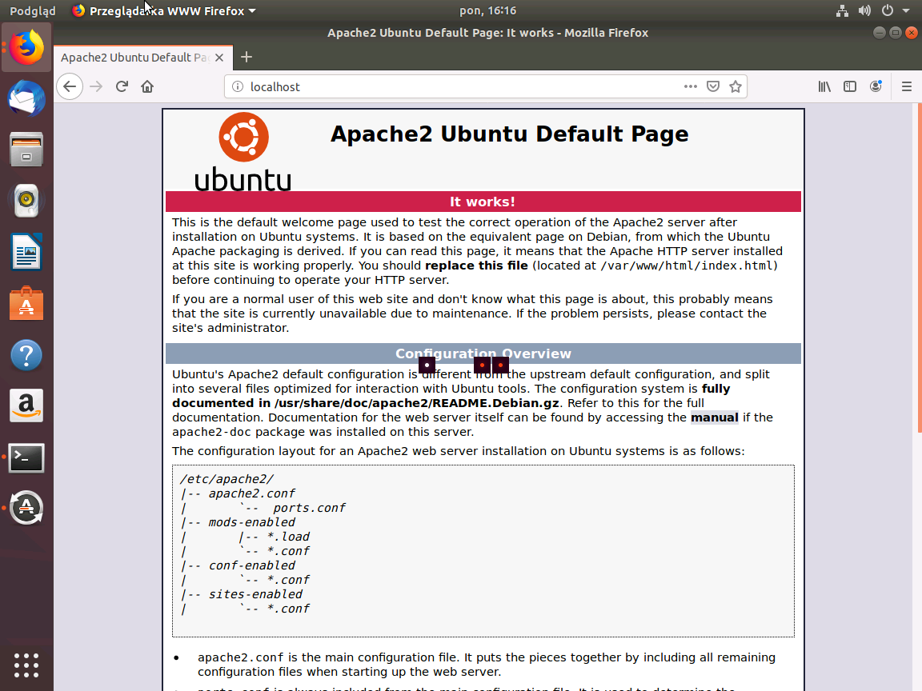Reload the current localhost page
Screen dimensions: 922x691
[x=122, y=87]
